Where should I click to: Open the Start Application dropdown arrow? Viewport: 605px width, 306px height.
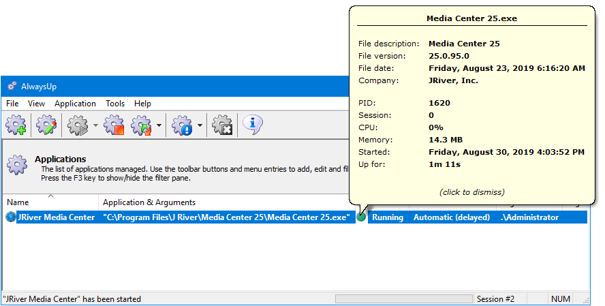[95, 125]
